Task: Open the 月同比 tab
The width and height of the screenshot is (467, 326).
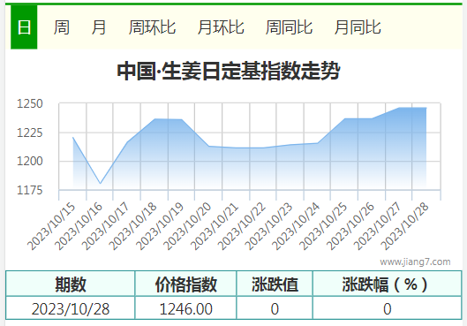Action: point(358,27)
